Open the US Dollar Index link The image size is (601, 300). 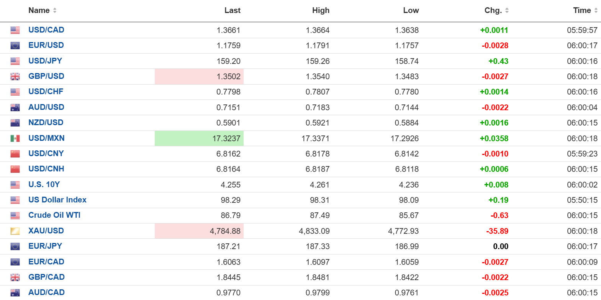click(x=57, y=200)
